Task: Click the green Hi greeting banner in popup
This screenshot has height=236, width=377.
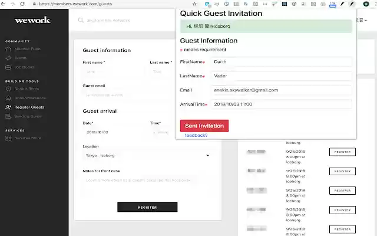Action: (x=266, y=26)
